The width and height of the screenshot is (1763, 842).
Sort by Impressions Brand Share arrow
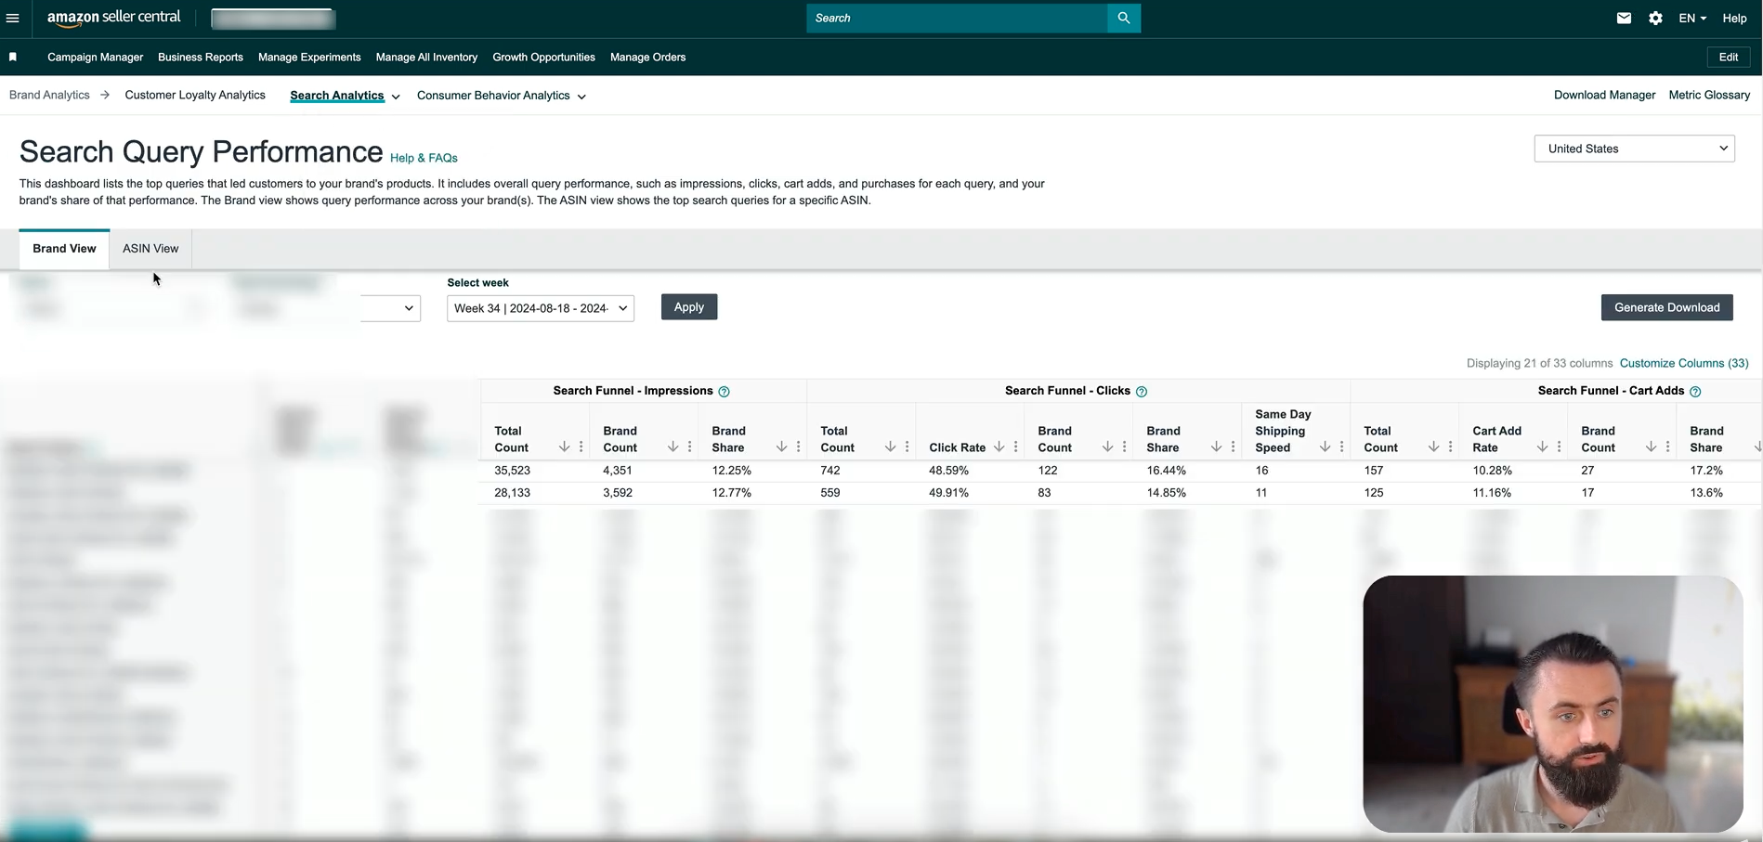coord(781,447)
